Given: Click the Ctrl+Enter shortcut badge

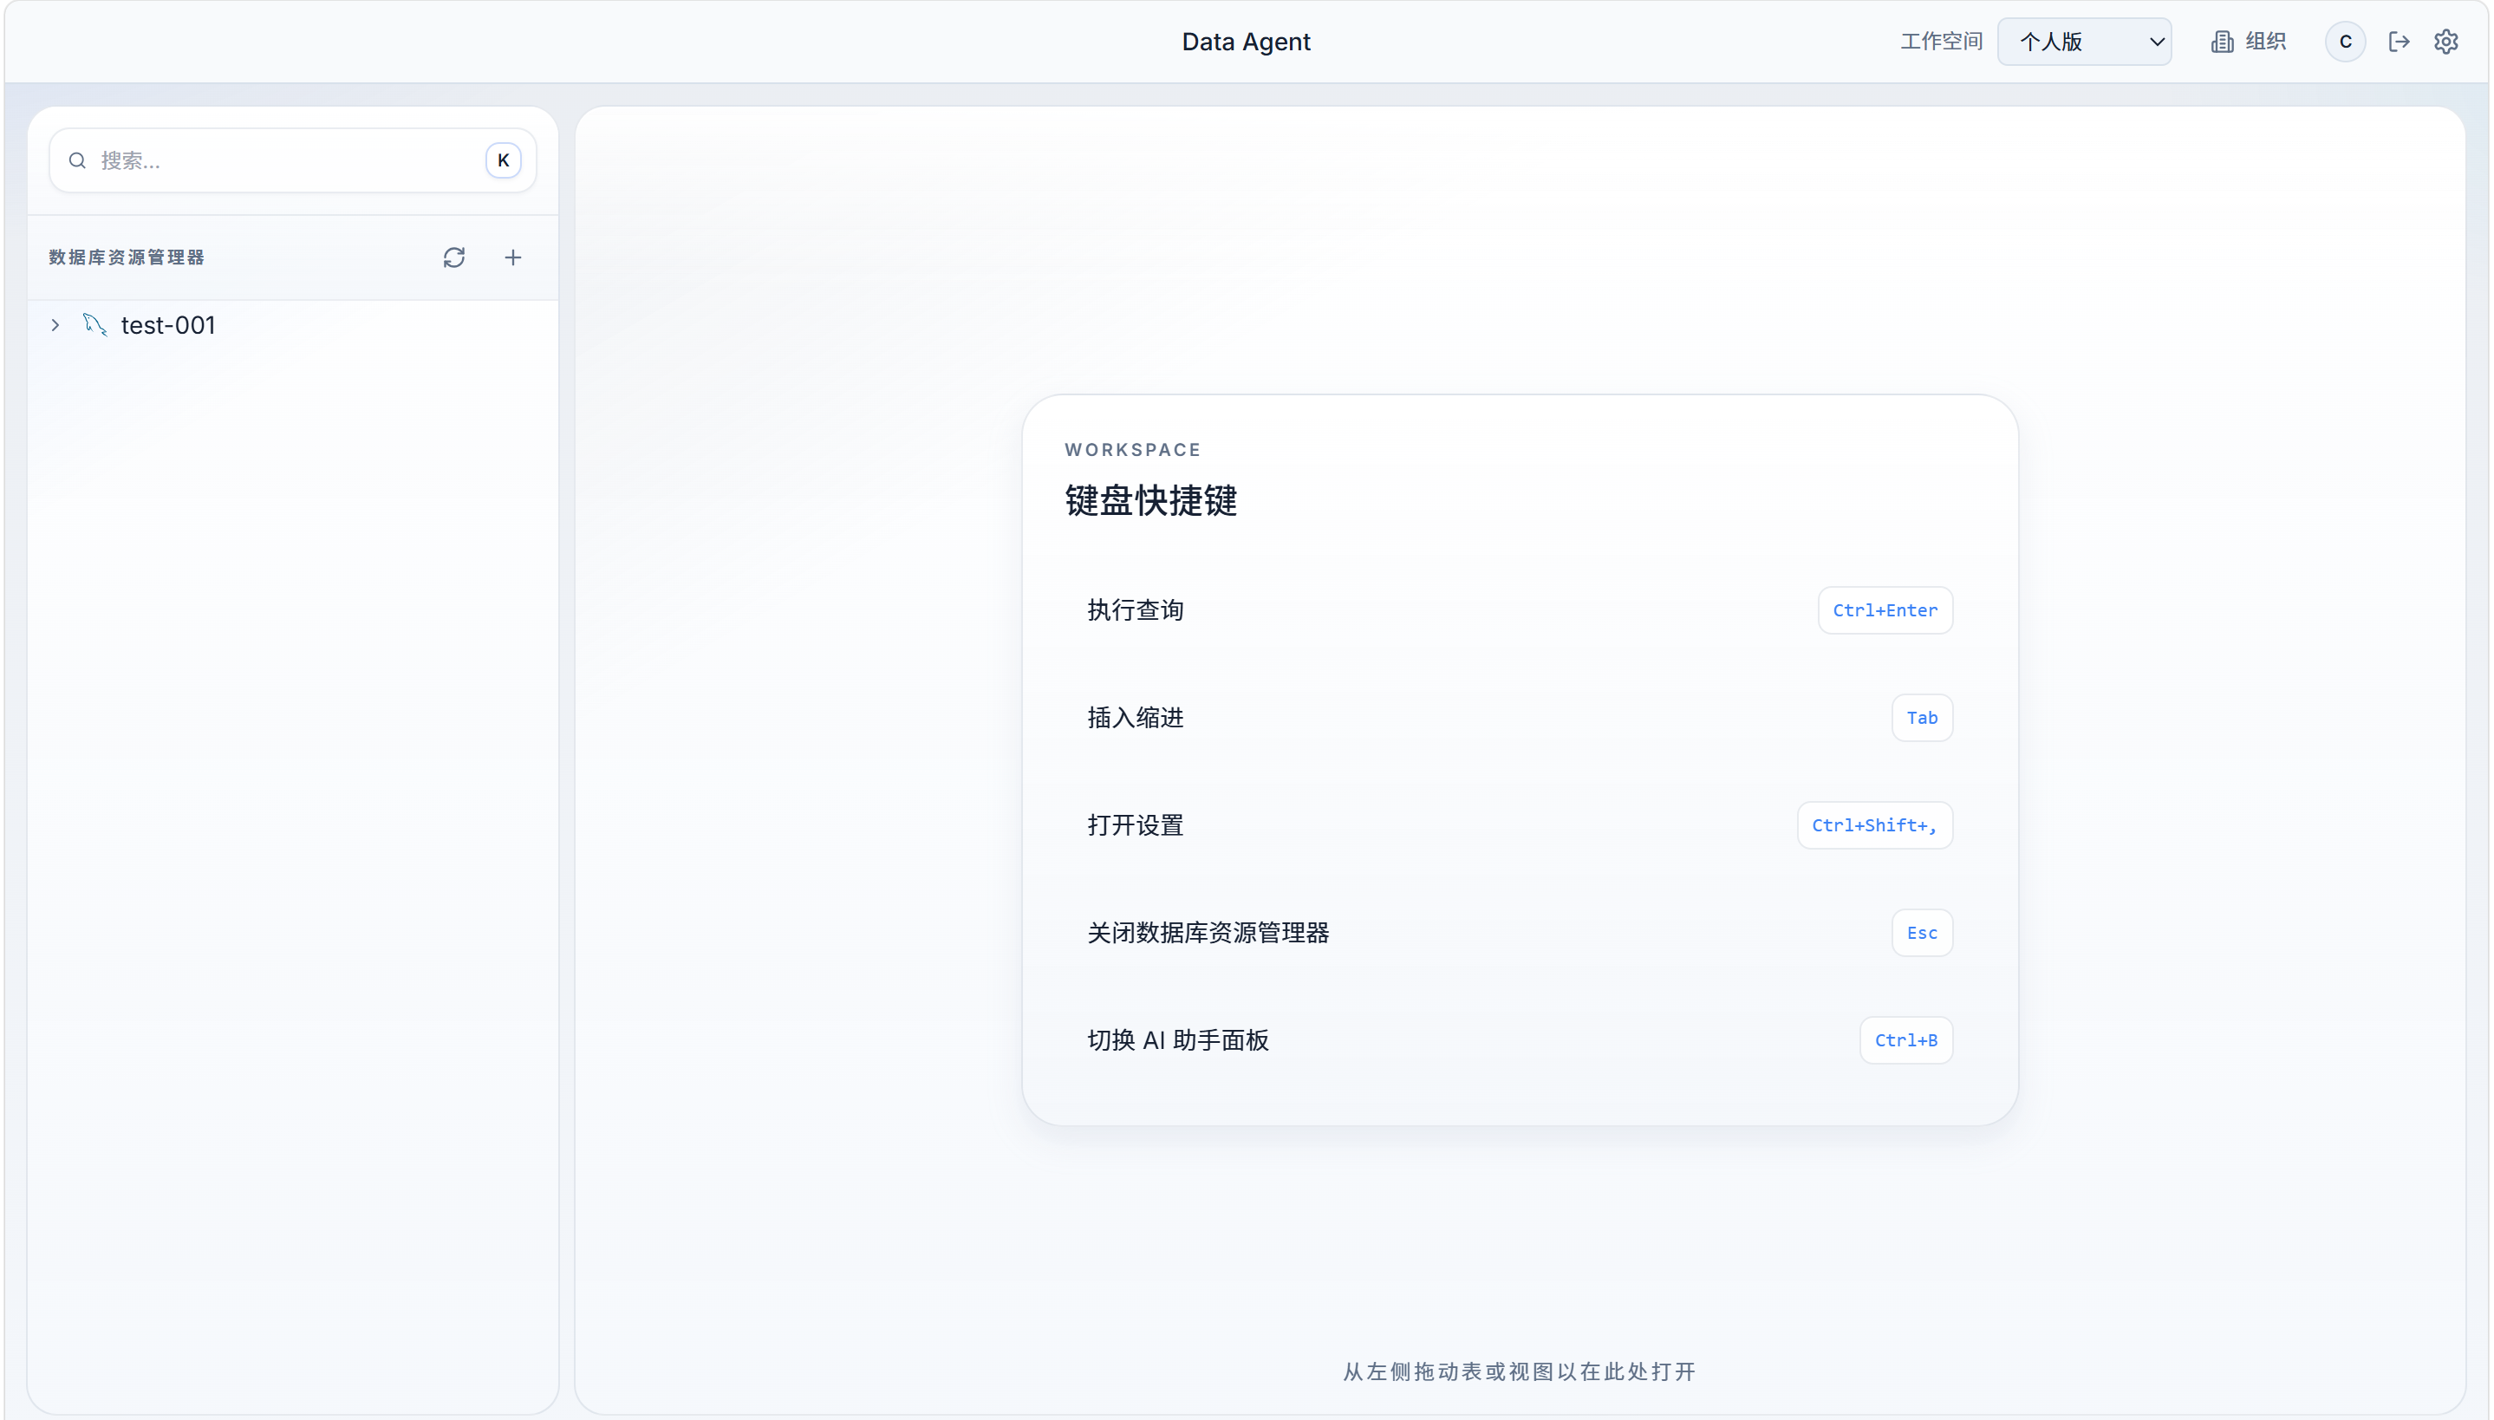Looking at the screenshot, I should tap(1885, 610).
